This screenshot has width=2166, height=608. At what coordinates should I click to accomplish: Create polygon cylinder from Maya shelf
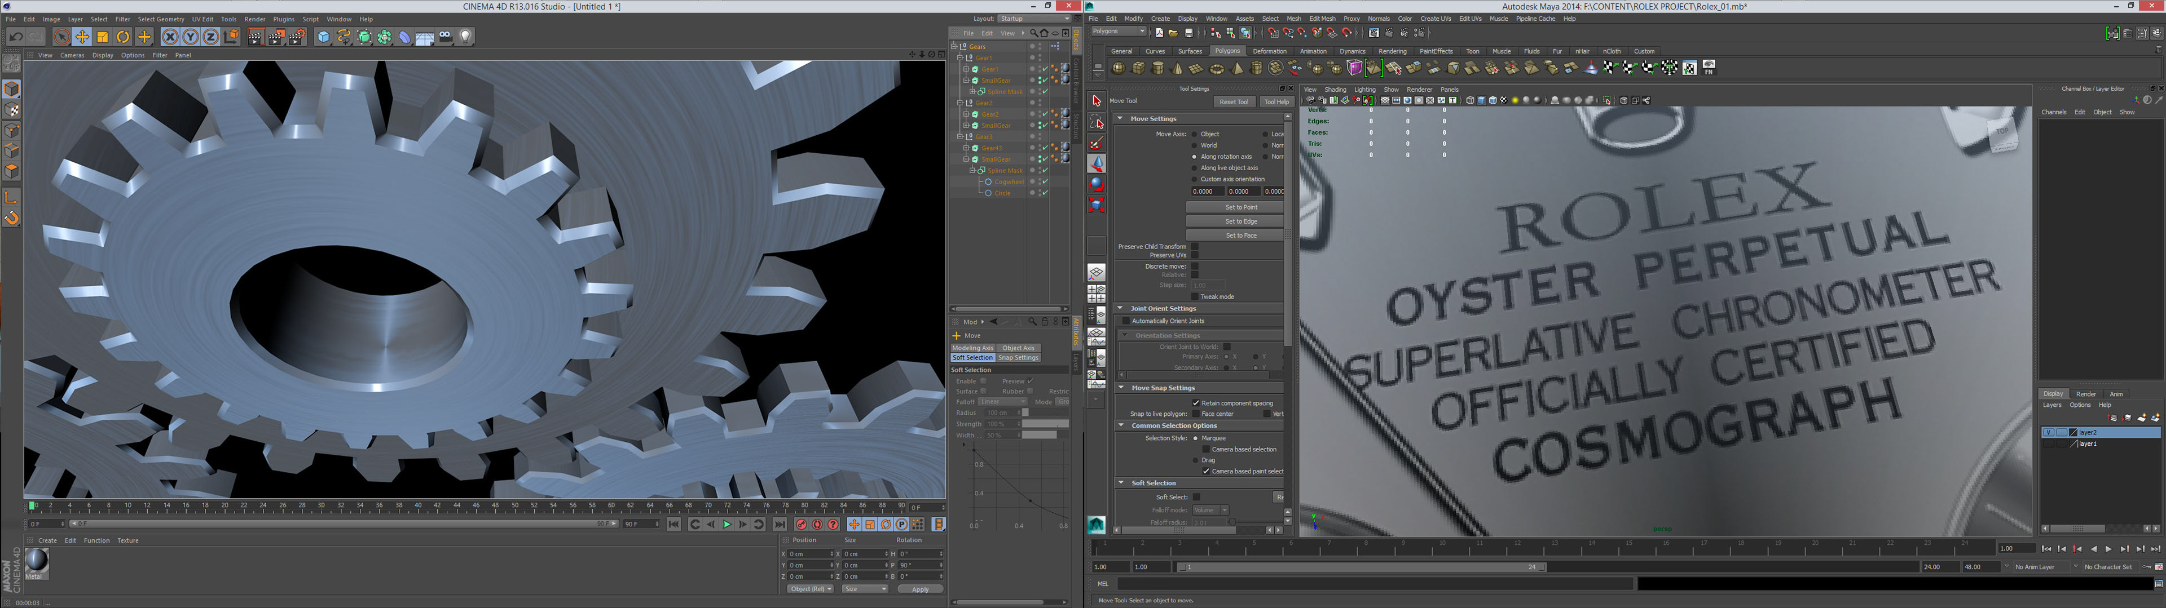(1159, 68)
